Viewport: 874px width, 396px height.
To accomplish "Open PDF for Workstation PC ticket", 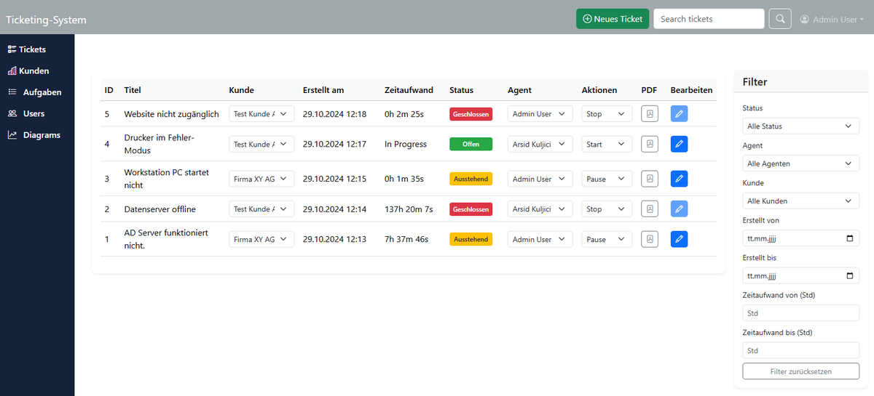I will pos(649,179).
